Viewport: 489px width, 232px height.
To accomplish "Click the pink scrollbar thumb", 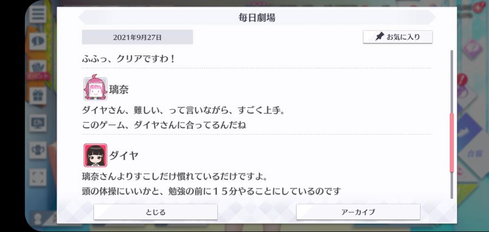I will 452,142.
